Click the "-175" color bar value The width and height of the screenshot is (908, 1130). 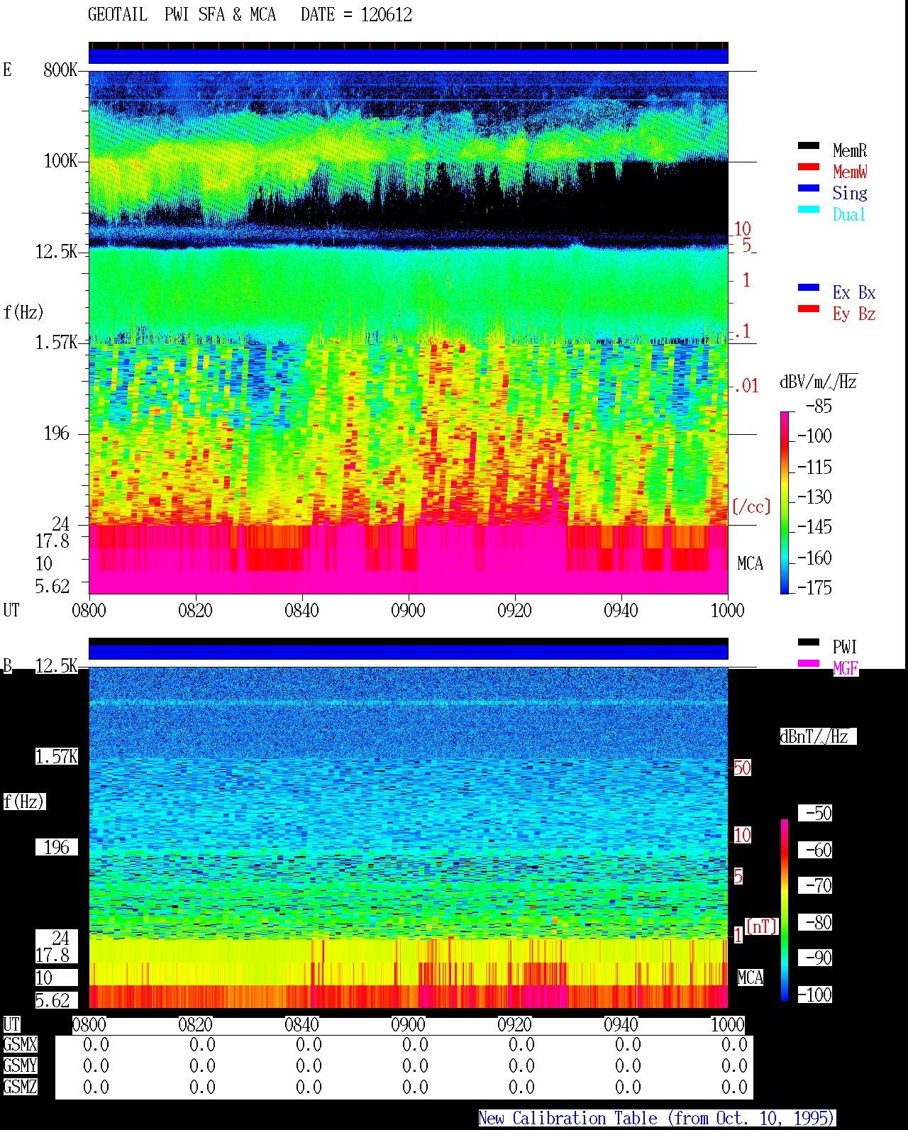tap(814, 587)
